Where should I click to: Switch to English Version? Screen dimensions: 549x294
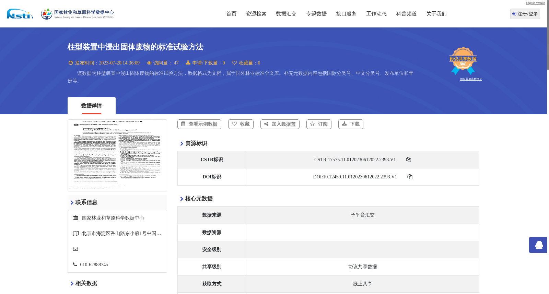(535, 3)
